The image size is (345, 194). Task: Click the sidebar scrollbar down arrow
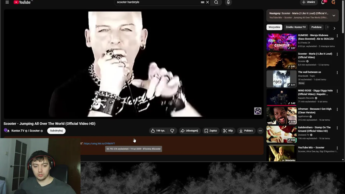click(x=343, y=160)
